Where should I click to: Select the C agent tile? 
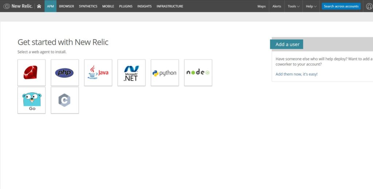pos(65,100)
